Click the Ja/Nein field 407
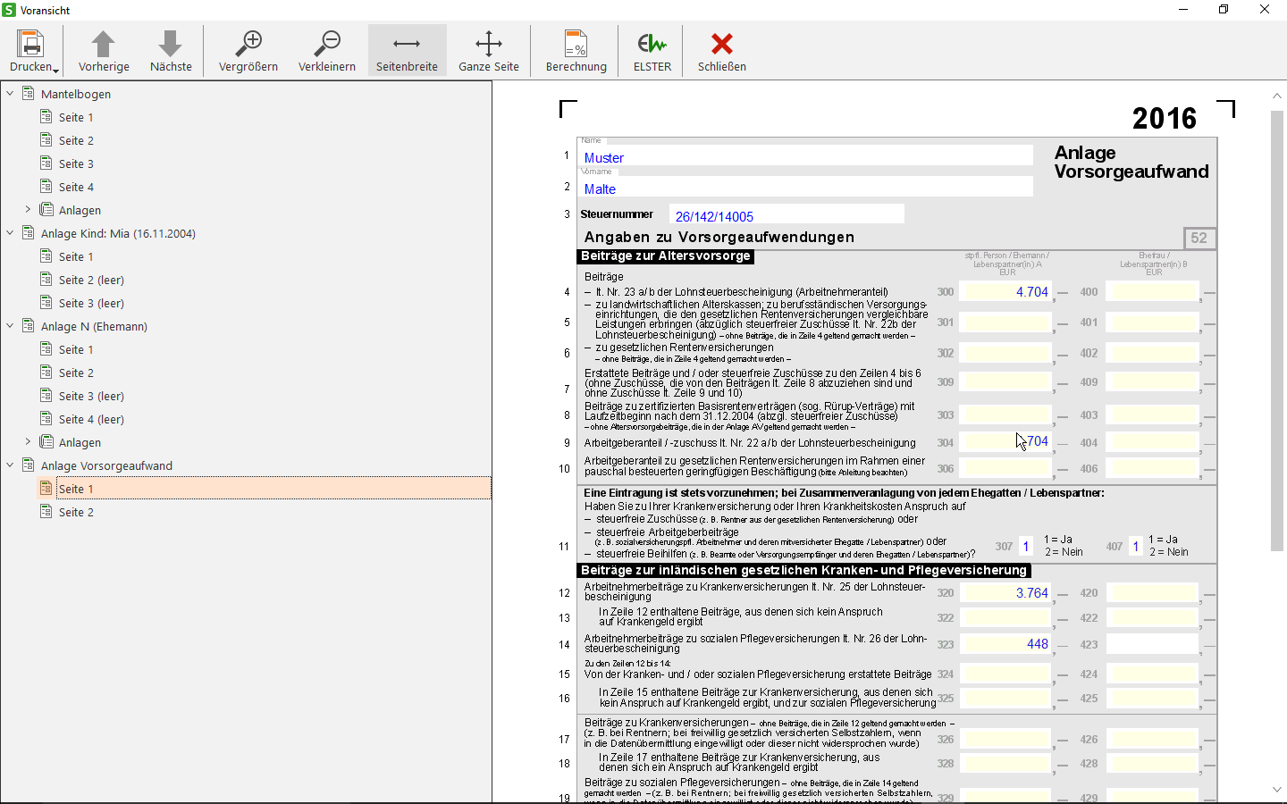This screenshot has height=804, width=1287. pyautogui.click(x=1136, y=547)
